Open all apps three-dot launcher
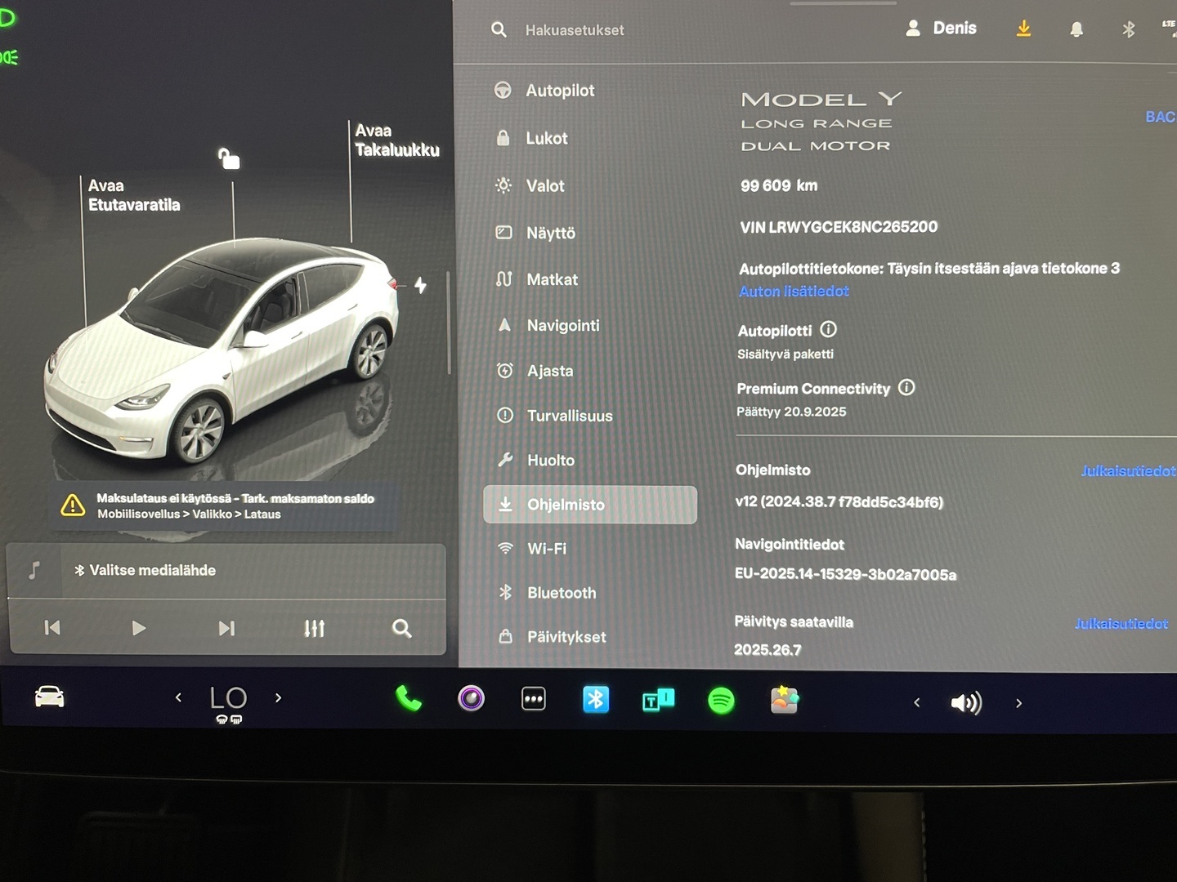The image size is (1177, 882). (533, 699)
